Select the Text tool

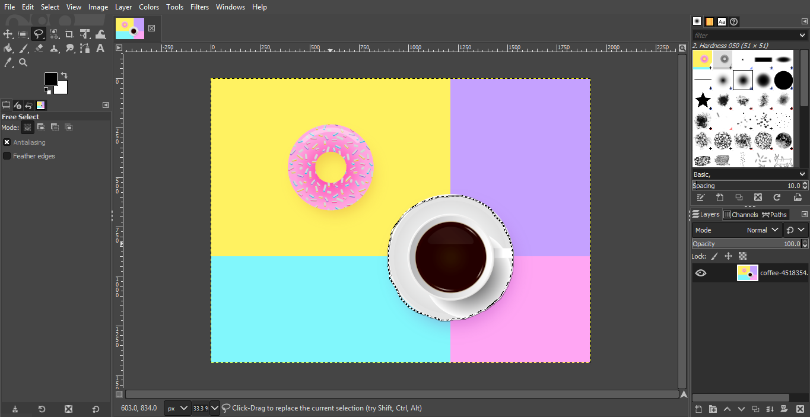[100, 48]
